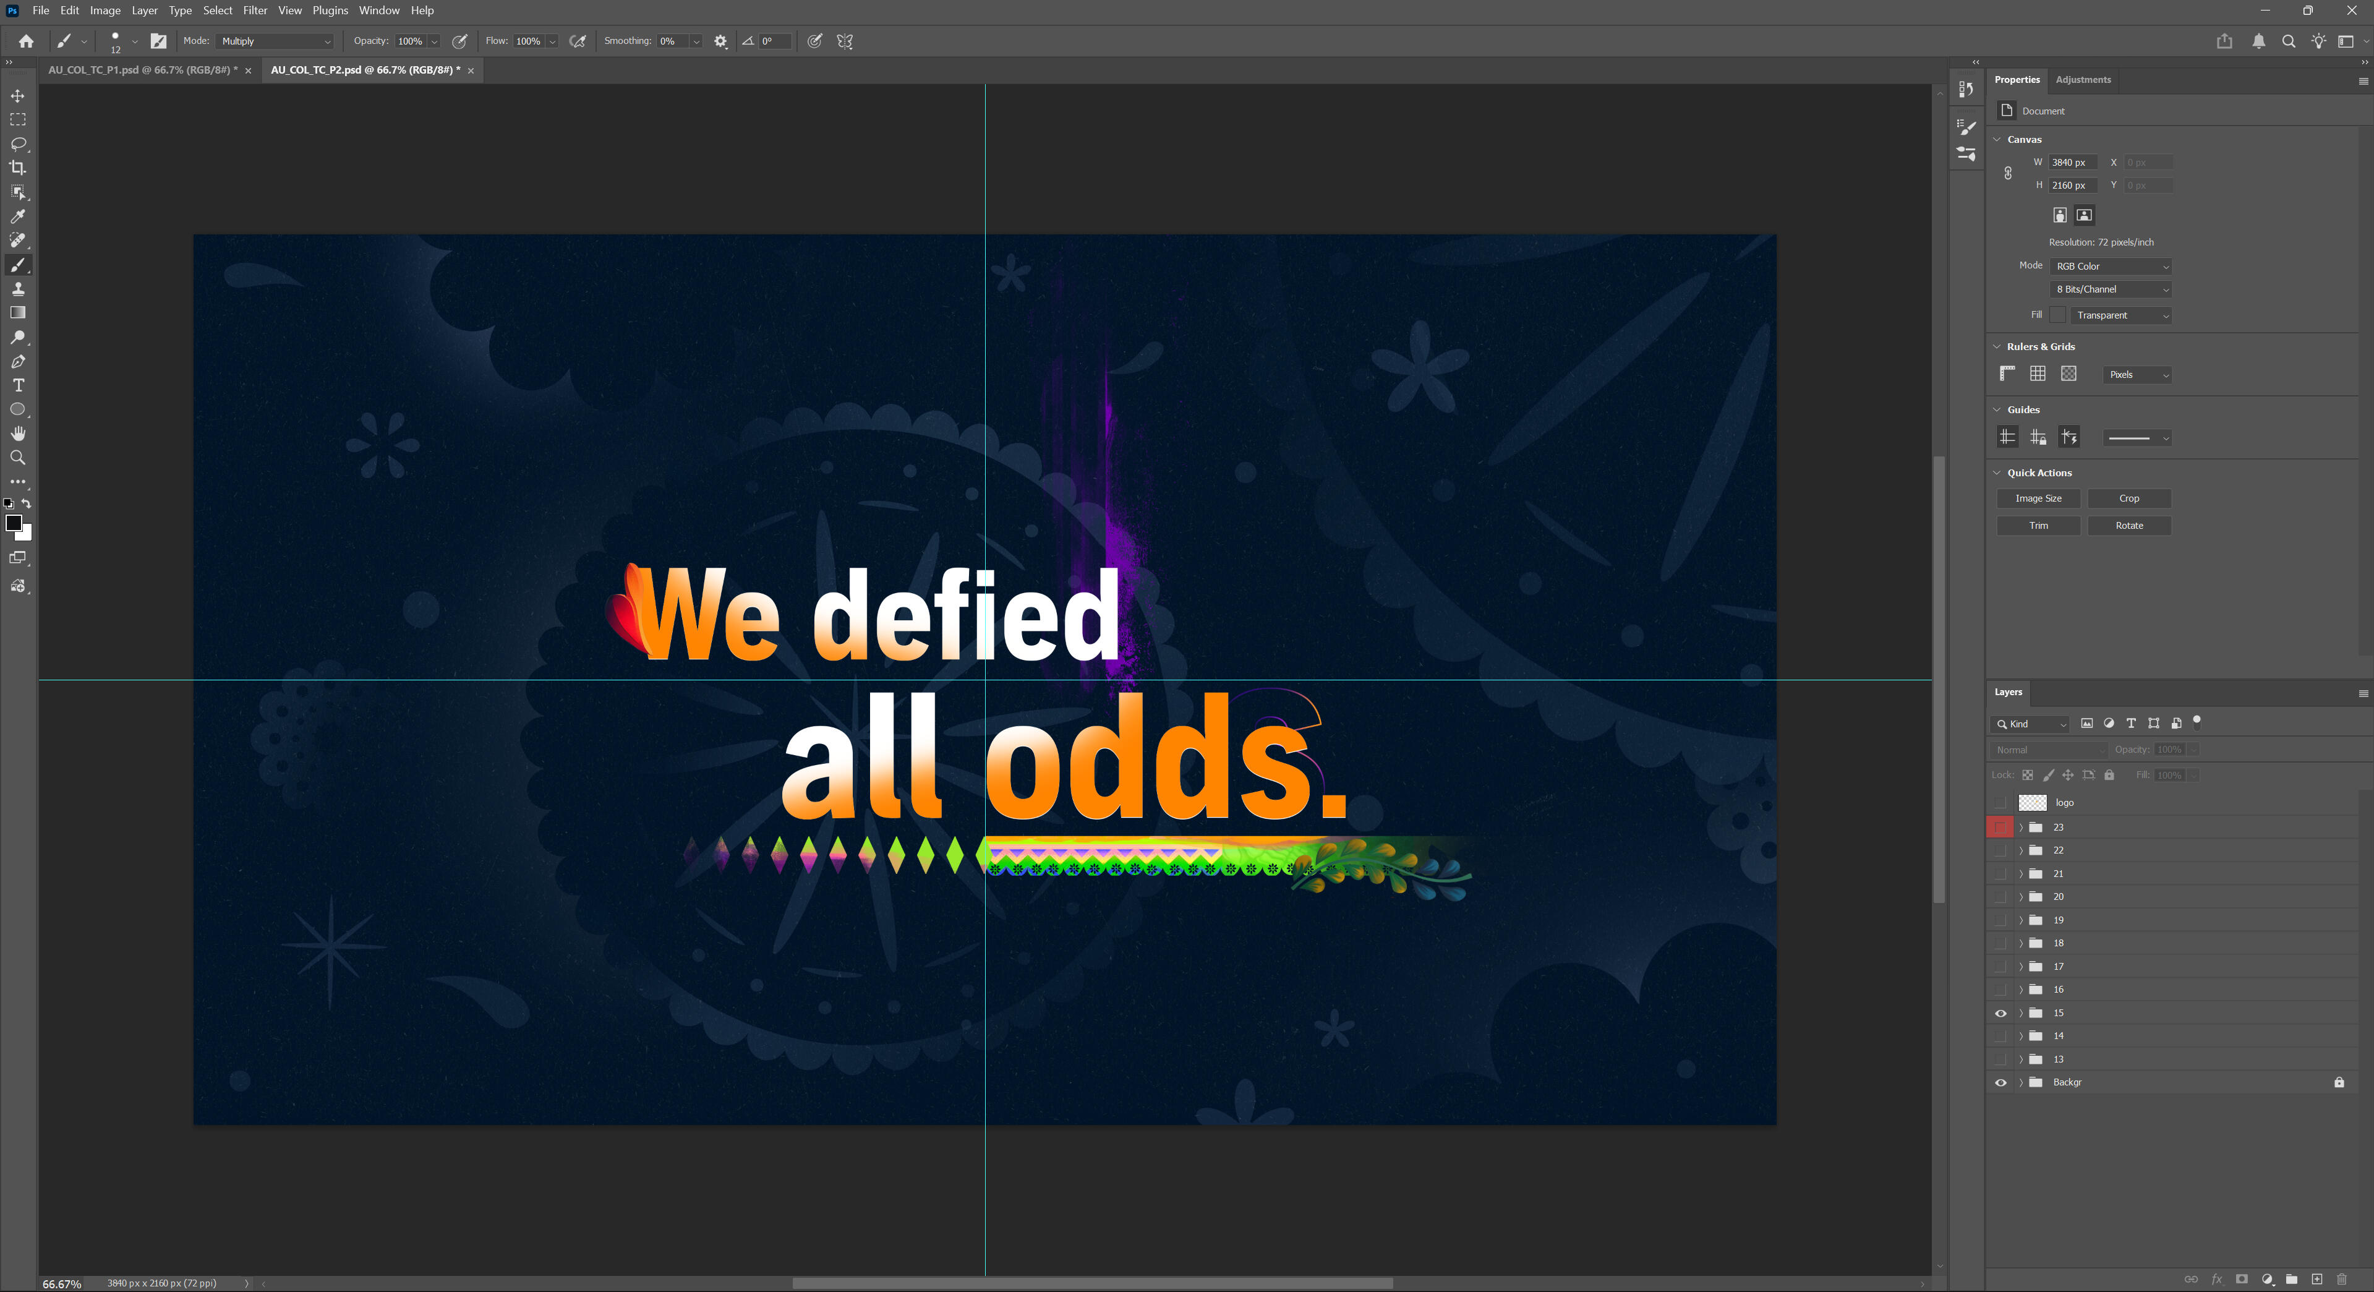Select the Clone Stamp tool

coord(17,289)
